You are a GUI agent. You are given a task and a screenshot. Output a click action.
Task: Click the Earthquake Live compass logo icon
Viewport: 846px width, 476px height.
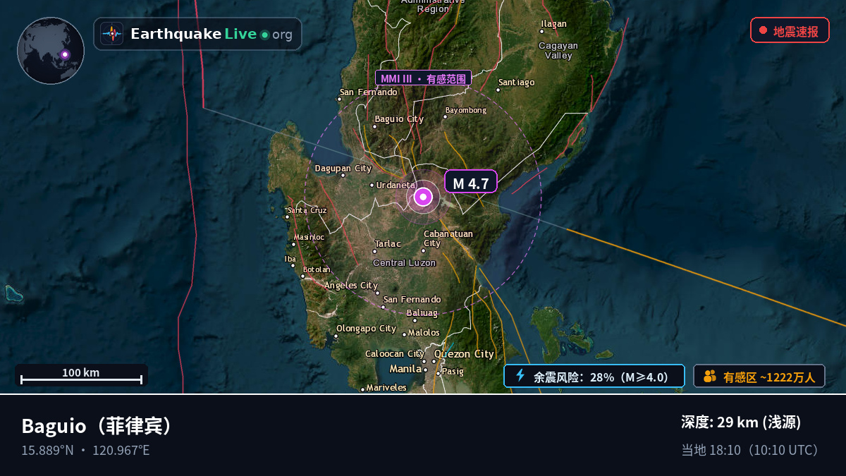click(x=111, y=34)
